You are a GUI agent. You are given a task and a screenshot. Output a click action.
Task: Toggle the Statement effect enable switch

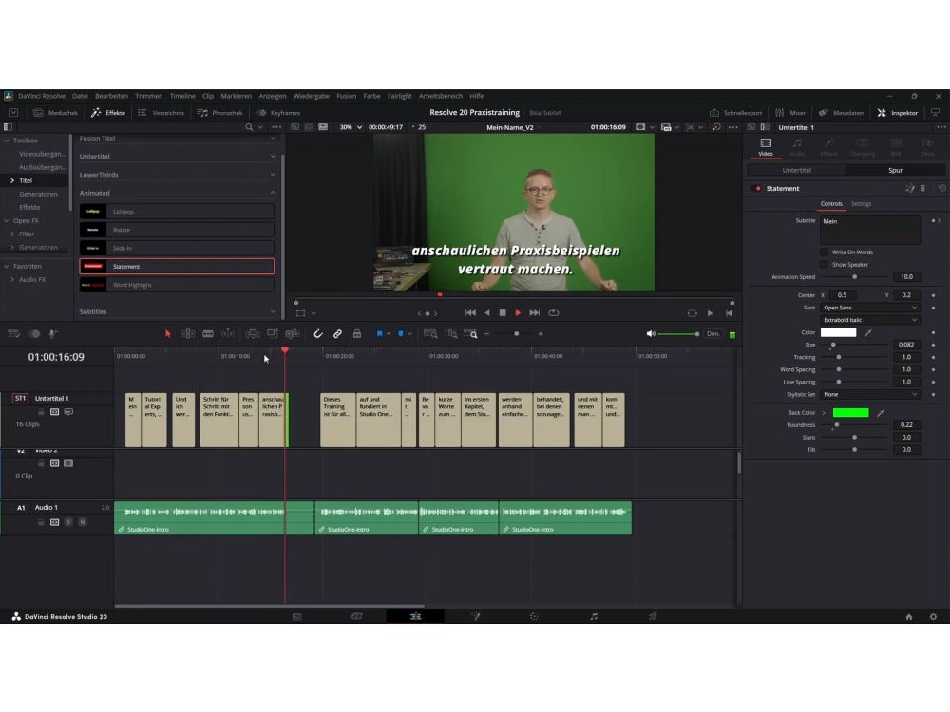click(x=757, y=188)
